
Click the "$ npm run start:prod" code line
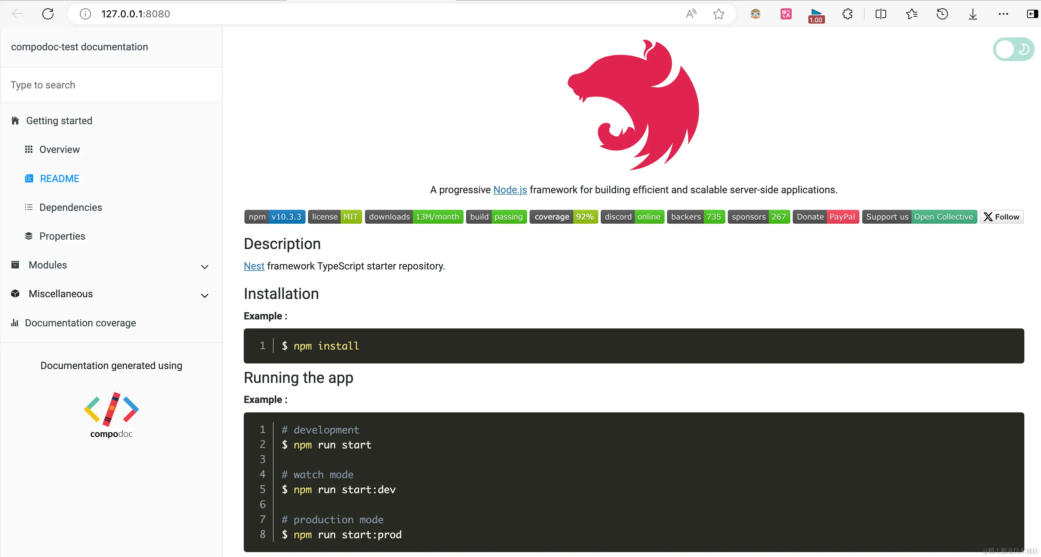coord(341,534)
